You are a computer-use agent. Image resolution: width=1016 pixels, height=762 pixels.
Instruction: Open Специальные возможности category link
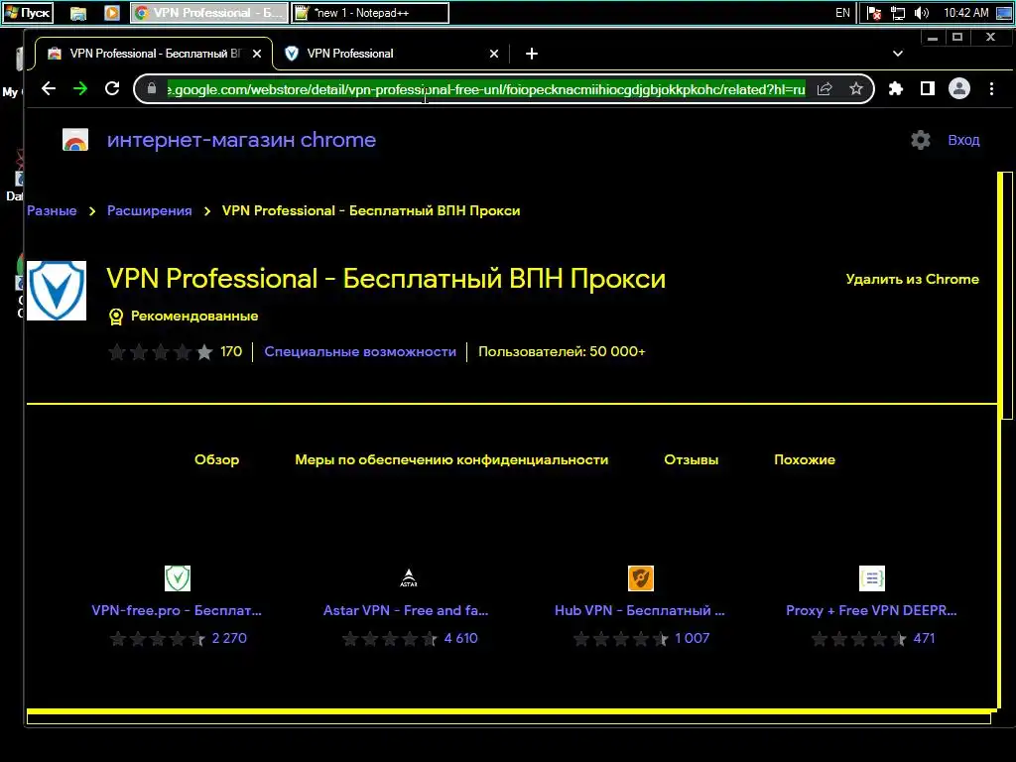(x=360, y=352)
